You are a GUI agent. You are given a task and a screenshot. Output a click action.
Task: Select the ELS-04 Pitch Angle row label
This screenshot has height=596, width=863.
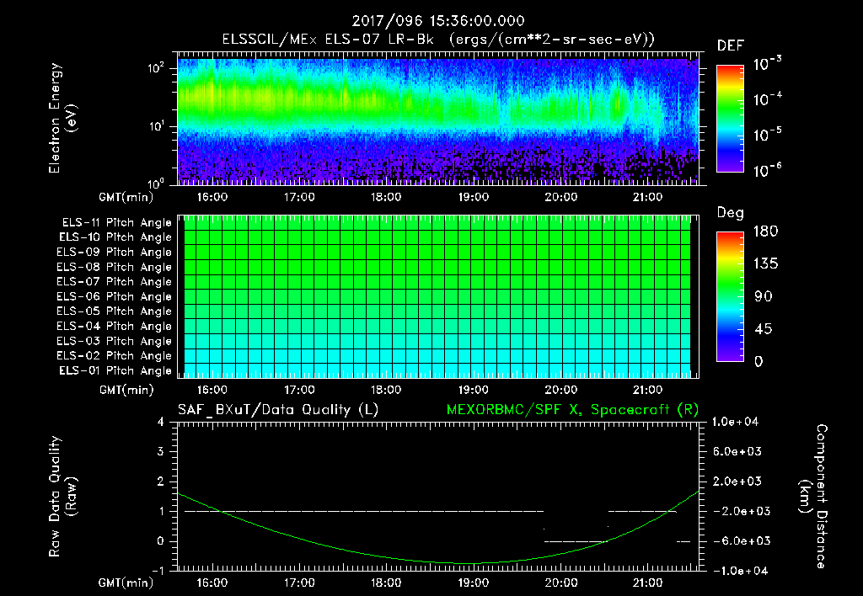(115, 326)
